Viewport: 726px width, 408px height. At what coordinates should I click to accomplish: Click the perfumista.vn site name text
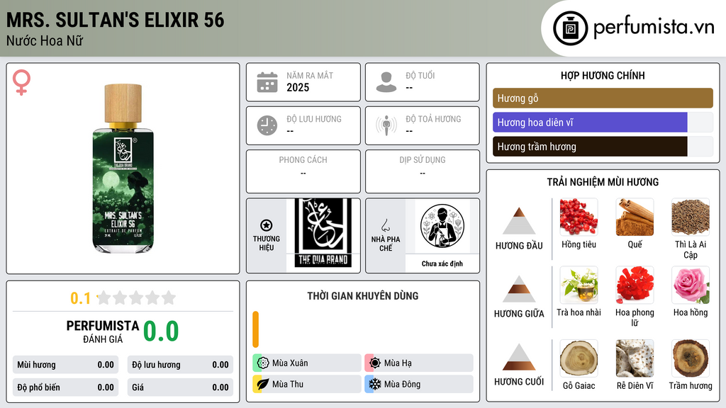point(654,28)
